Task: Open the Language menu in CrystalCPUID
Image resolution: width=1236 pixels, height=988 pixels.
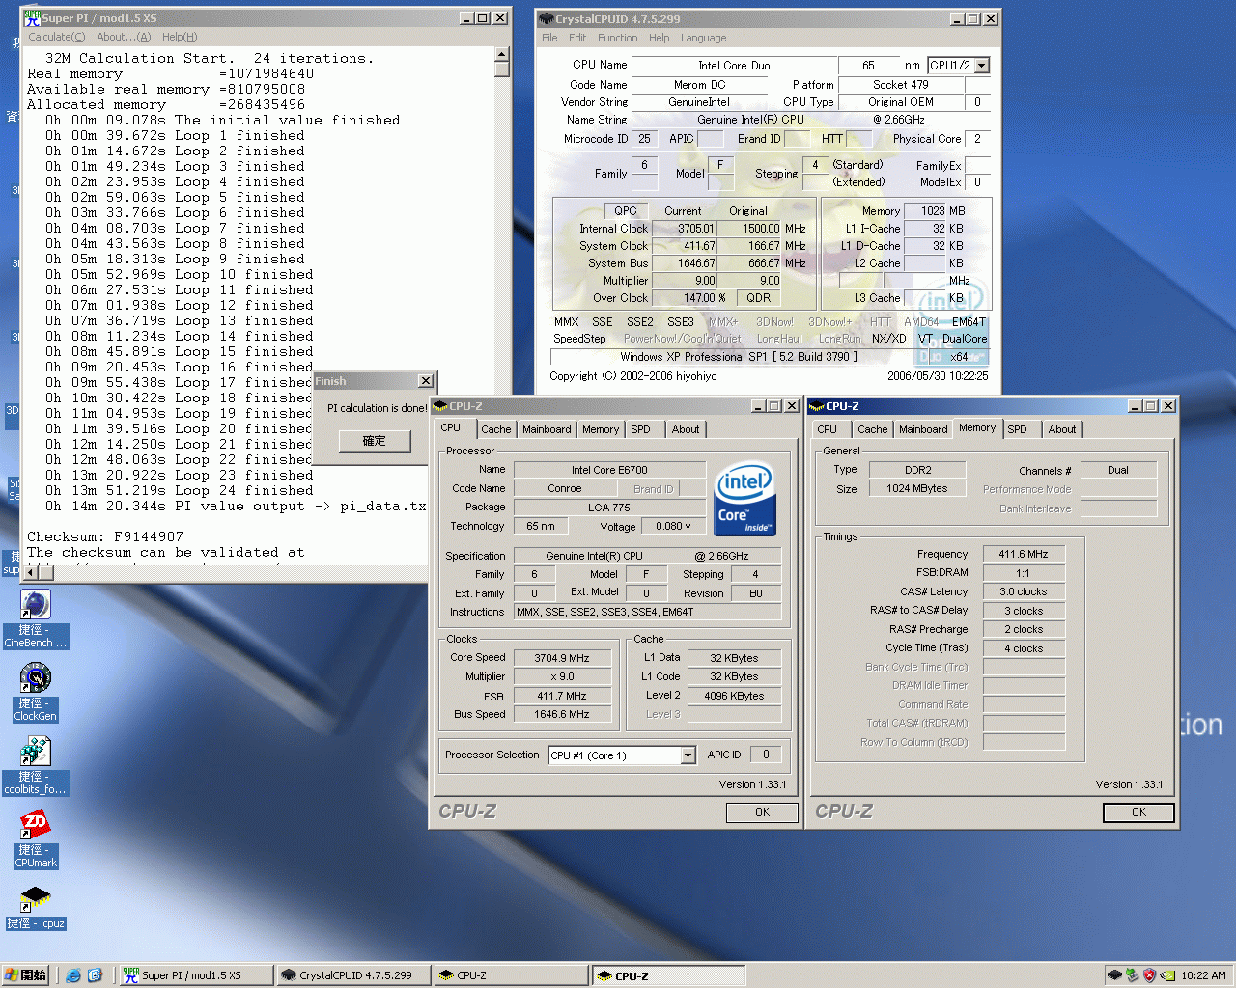Action: [x=704, y=38]
